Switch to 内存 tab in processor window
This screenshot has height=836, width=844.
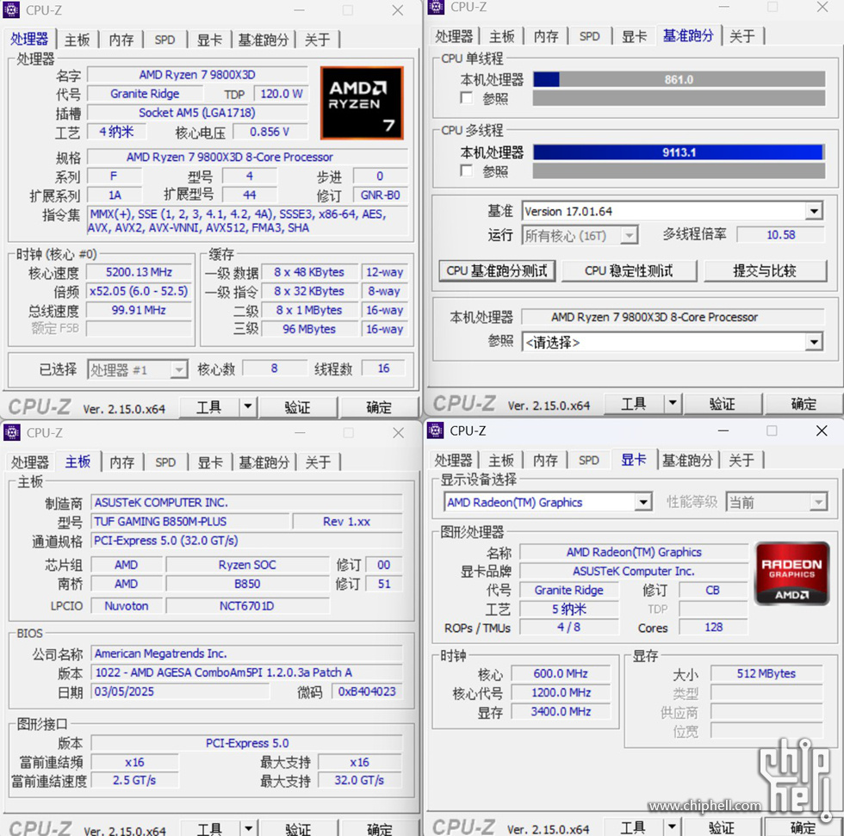(121, 40)
